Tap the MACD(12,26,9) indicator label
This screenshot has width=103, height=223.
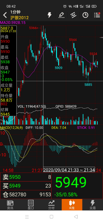click(x=11, y=128)
